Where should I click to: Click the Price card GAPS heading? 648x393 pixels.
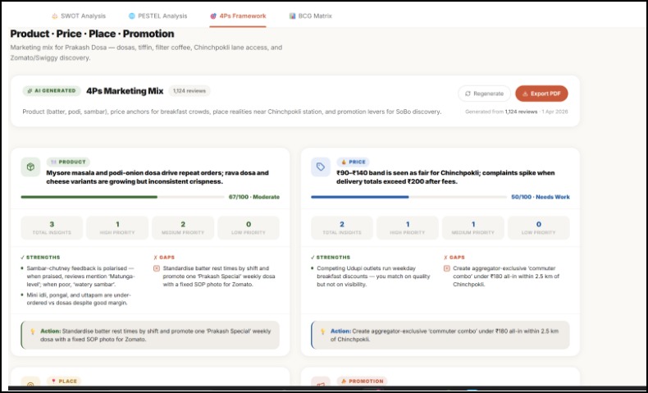point(454,258)
